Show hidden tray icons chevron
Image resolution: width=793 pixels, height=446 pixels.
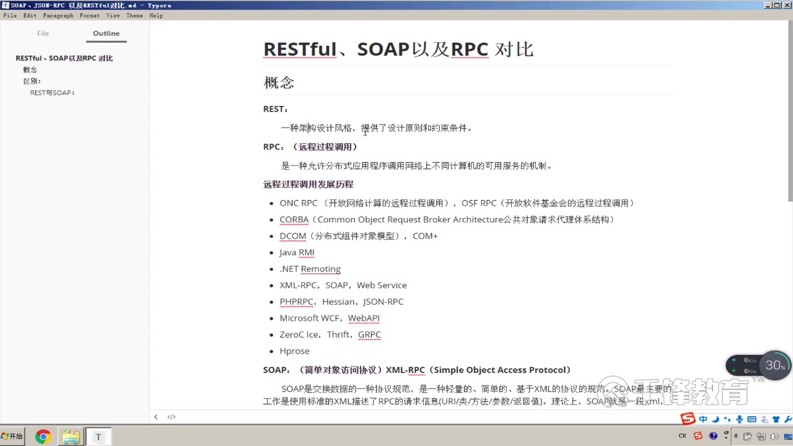point(735,436)
